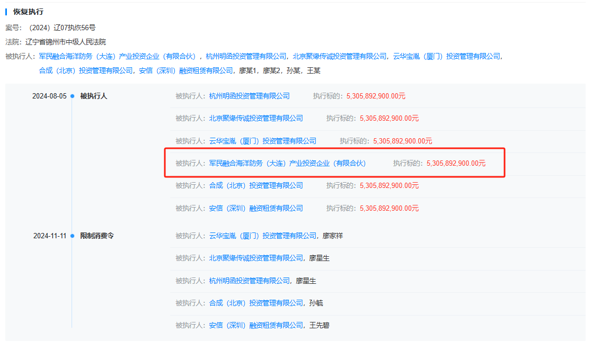
Task: Click 5,305,892,900.00元 amount in 安信(深圳) row
Action: (x=389, y=208)
